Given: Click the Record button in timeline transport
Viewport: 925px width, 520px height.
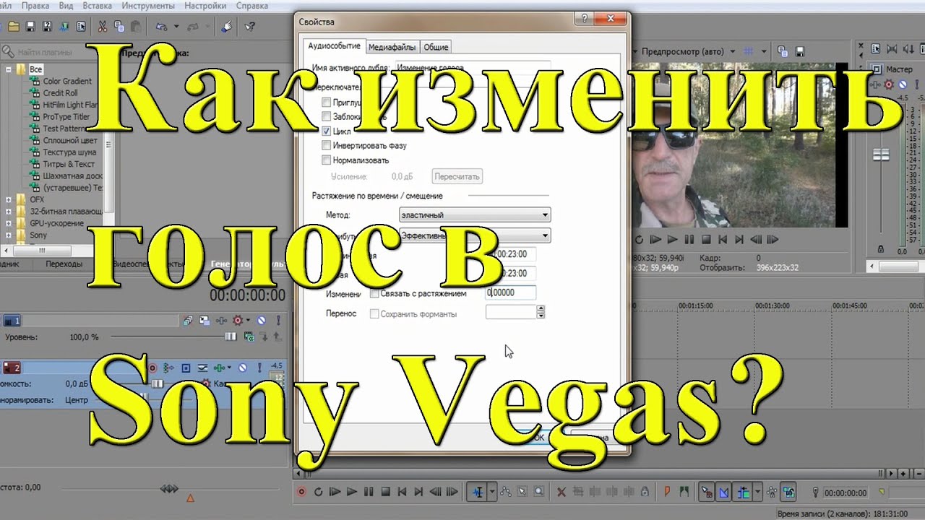Looking at the screenshot, I should (301, 492).
